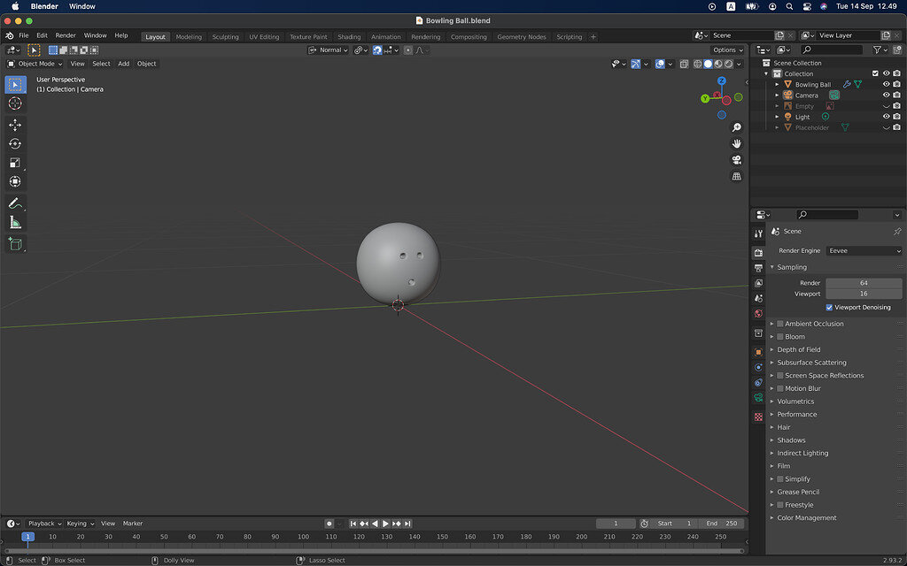
Task: Click the current frame field showing 1
Action: pyautogui.click(x=616, y=523)
